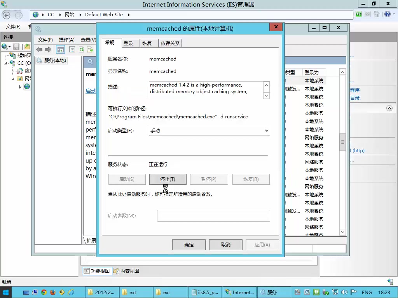Open the startup type dropdown showing 手动
Image resolution: width=398 pixels, height=298 pixels.
click(x=209, y=131)
